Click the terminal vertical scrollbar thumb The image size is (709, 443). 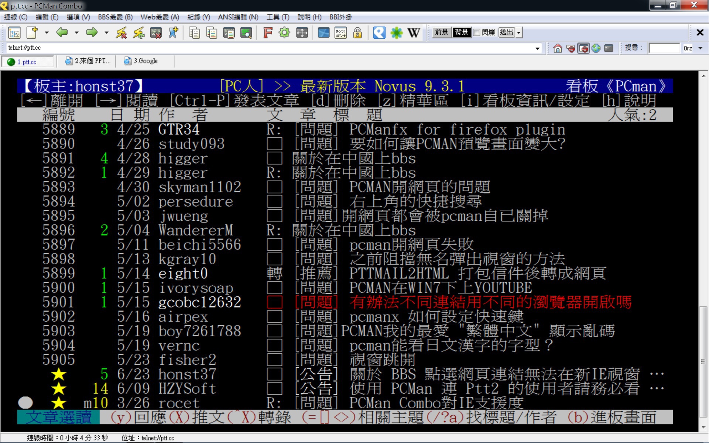(x=703, y=361)
